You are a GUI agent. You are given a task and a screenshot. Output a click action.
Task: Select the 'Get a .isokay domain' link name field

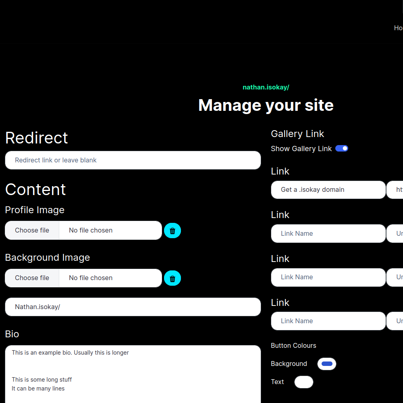[x=328, y=190]
